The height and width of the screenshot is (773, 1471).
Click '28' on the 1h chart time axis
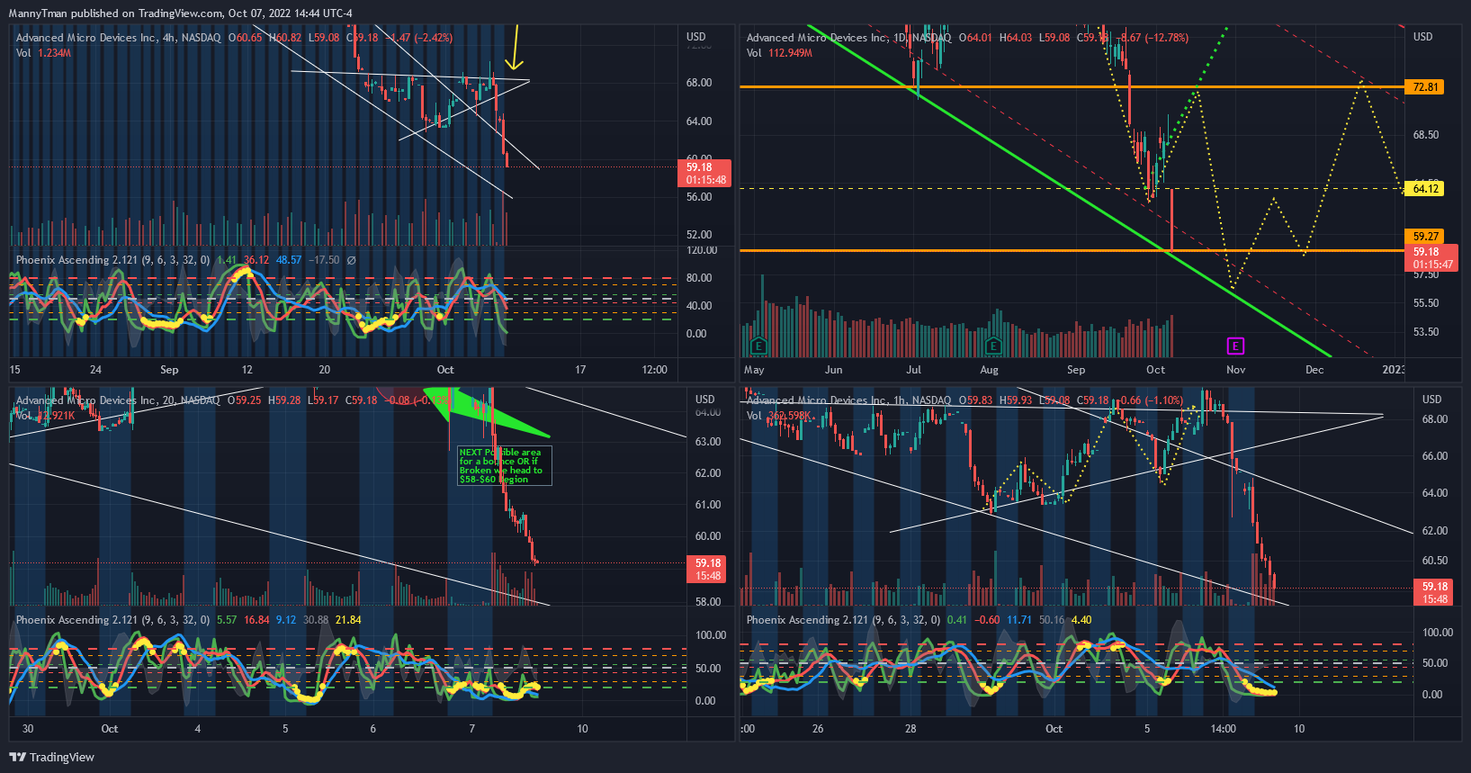[x=910, y=729]
